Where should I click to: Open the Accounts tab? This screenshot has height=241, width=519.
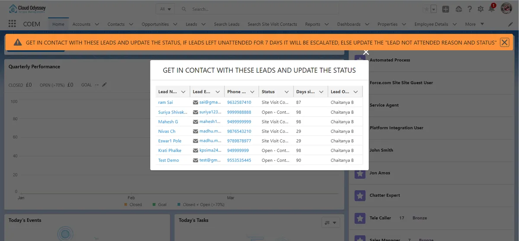[81, 24]
